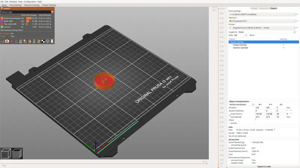The image size is (300, 168).
Task: Click Custom green color swatch in legend
Action: click(x=2, y=27)
